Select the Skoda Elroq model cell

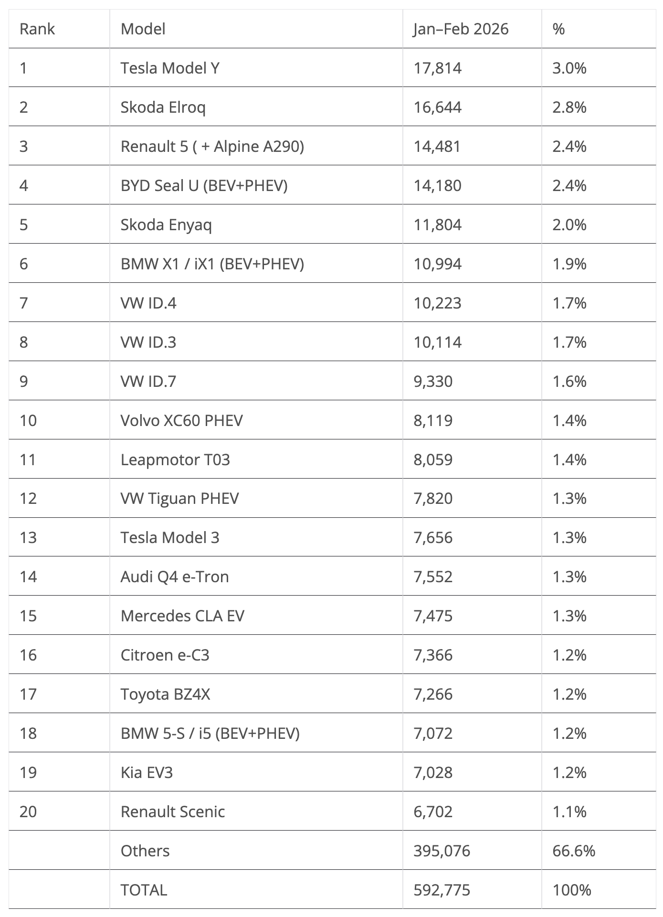[163, 107]
